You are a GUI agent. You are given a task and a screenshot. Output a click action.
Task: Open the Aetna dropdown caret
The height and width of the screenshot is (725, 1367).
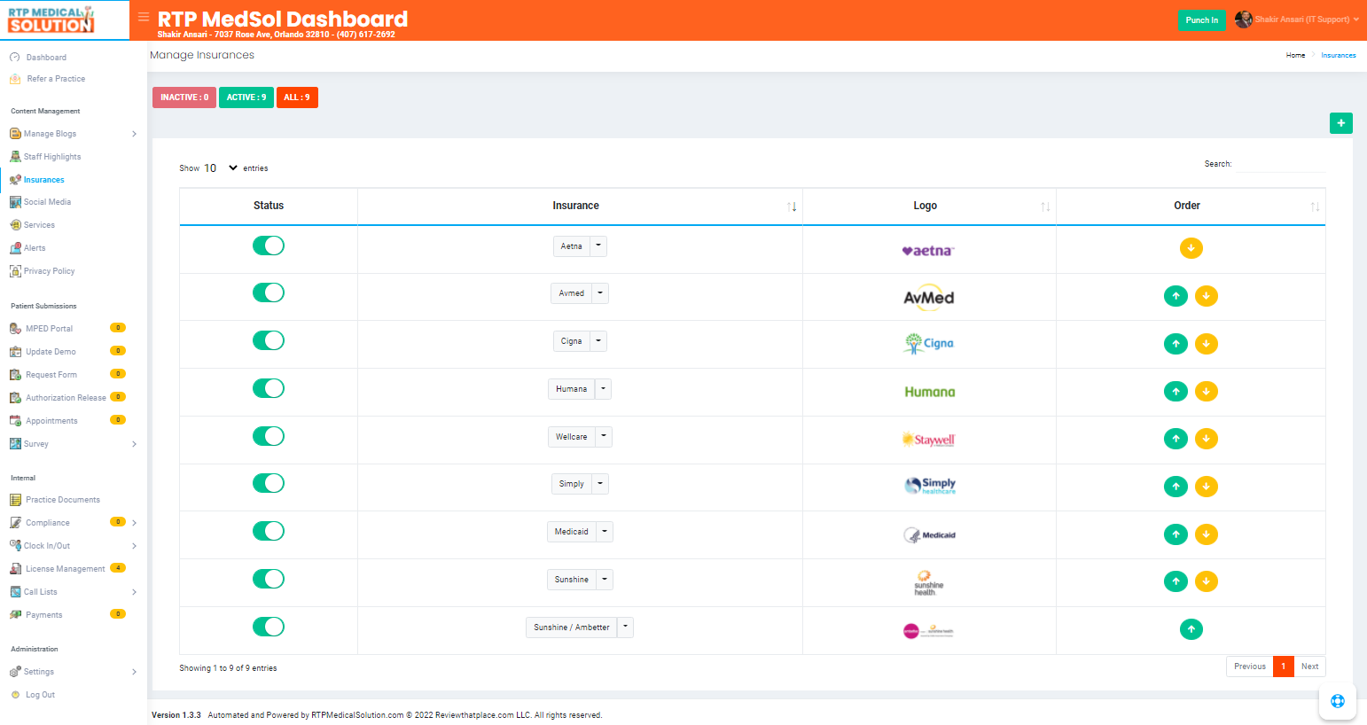tap(598, 246)
